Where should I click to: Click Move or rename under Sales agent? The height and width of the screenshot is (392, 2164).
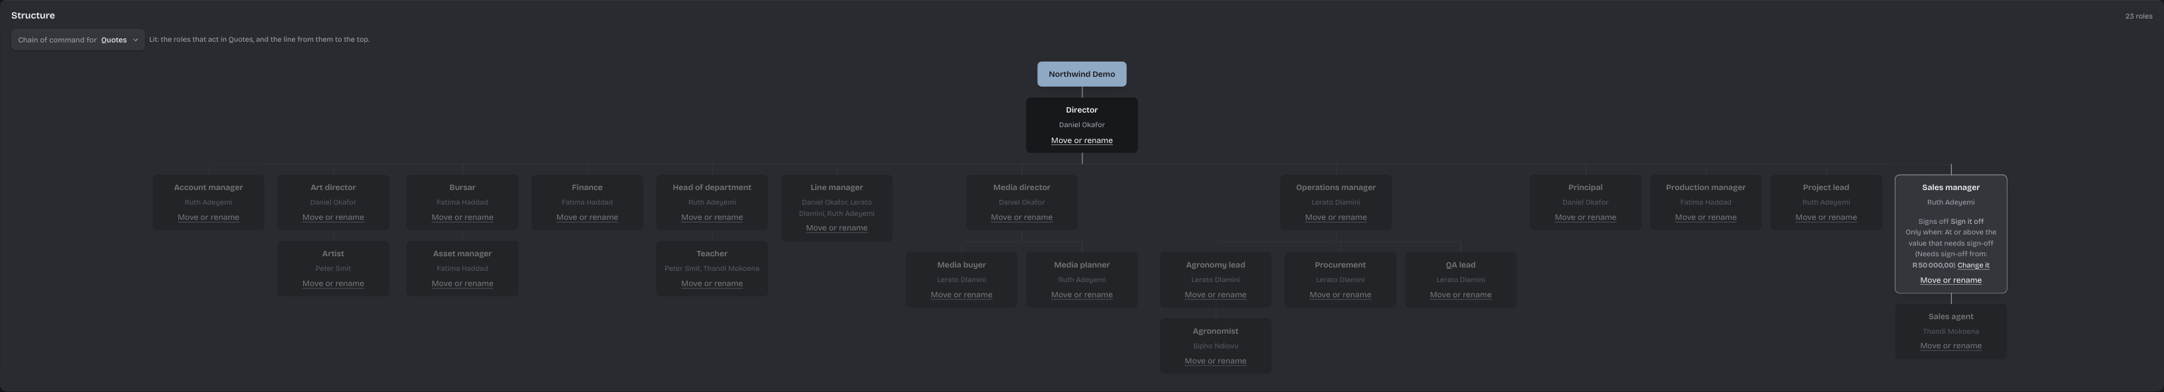pos(1950,346)
